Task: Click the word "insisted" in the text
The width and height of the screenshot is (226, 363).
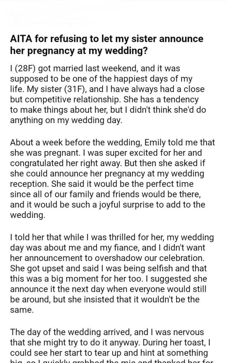Action: pyautogui.click(x=112, y=298)
